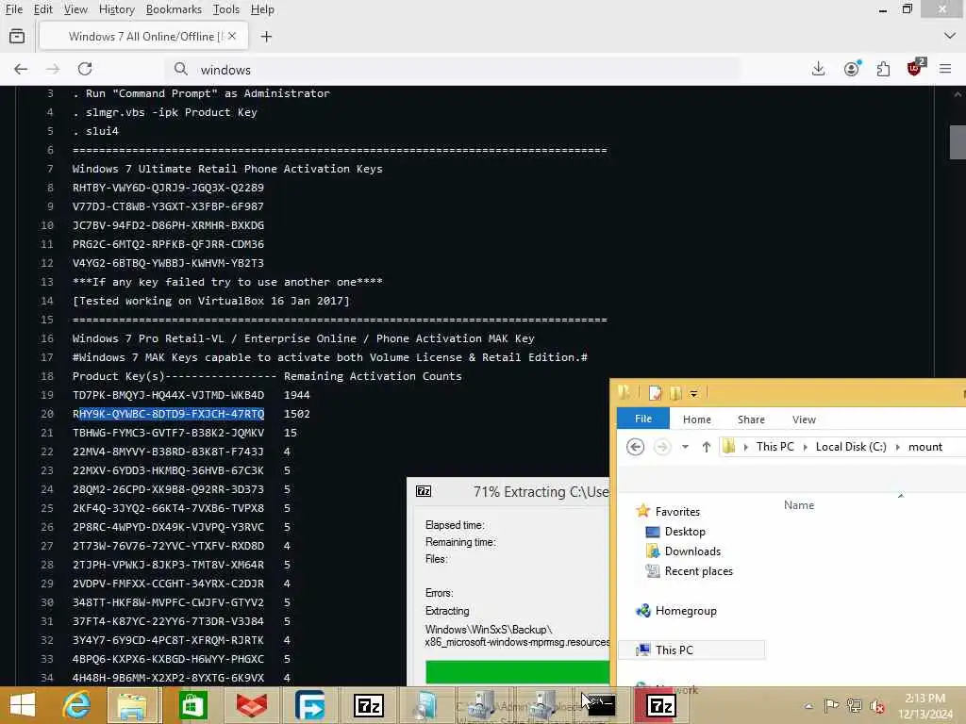Switch to Home tab in Explorer ribbon

pos(697,420)
